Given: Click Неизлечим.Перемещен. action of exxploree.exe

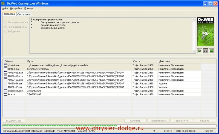Looking at the screenshot, I should [x=171, y=91].
